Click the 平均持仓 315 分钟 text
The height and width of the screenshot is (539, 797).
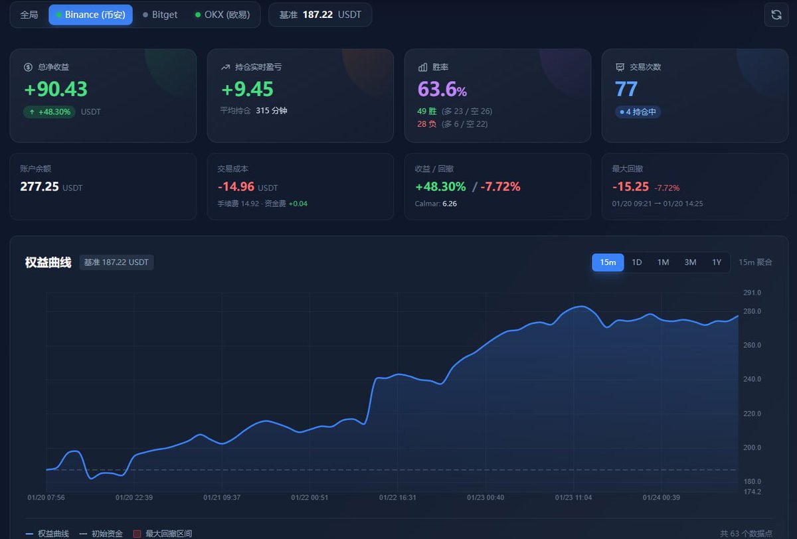pyautogui.click(x=254, y=111)
